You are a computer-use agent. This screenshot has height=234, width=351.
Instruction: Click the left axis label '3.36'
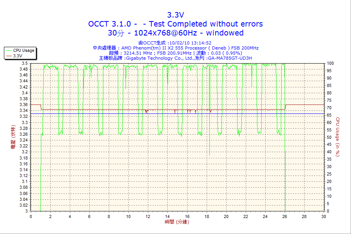pos(23,105)
